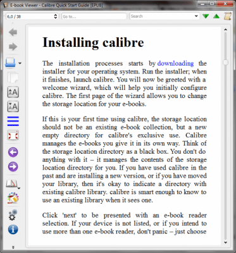Open the Print icon in sidebar

click(11, 63)
